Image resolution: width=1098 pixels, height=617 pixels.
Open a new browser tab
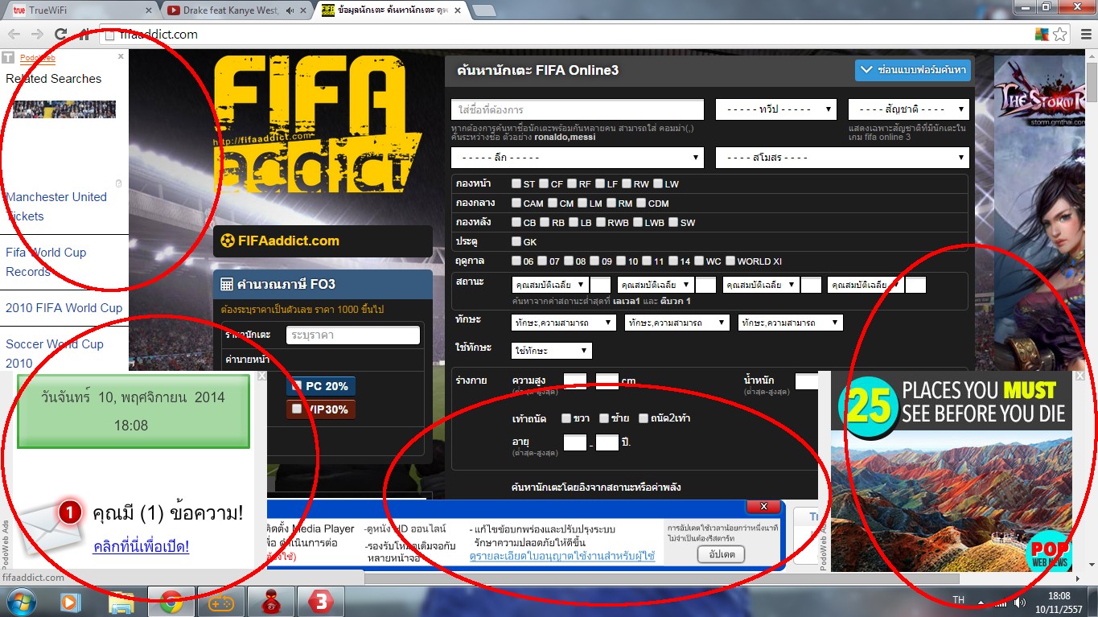484,10
